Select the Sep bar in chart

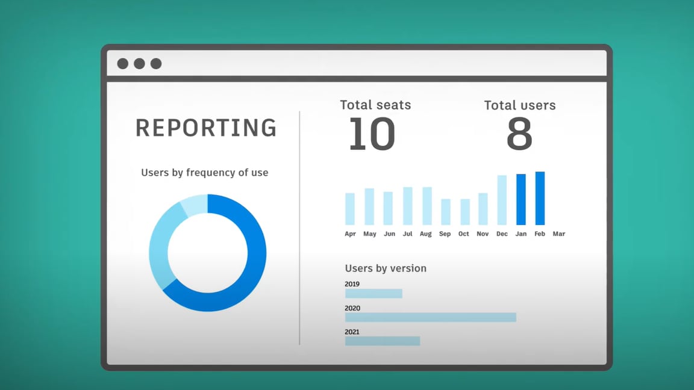[445, 212]
